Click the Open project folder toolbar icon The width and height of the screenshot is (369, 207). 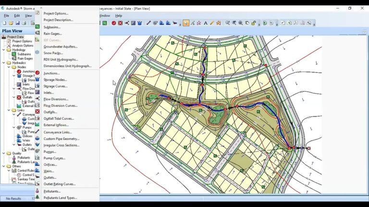(x=11, y=23)
